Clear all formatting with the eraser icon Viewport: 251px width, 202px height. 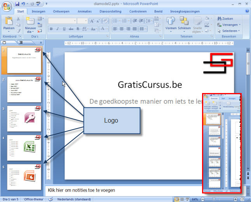[x=106, y=21]
